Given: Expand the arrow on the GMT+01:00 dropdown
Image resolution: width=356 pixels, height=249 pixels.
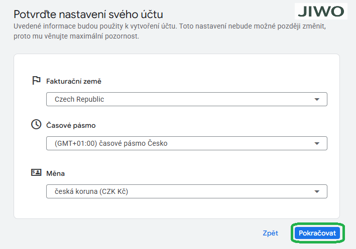Looking at the screenshot, I should [317, 143].
